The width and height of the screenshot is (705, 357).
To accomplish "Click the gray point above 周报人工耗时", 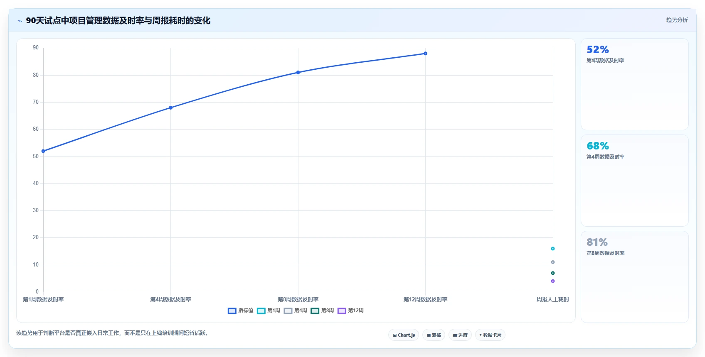I will pos(553,262).
